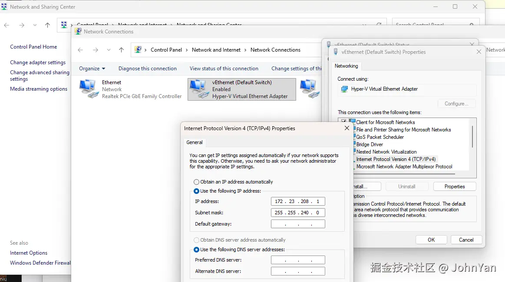Expand chevron before Control Panel breadcrumb
Image resolution: width=505 pixels, height=282 pixels.
tap(145, 50)
